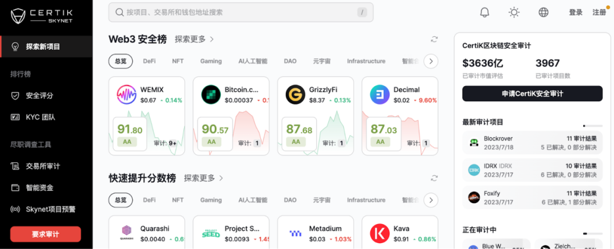Click the WEMIX project logo

126,94
